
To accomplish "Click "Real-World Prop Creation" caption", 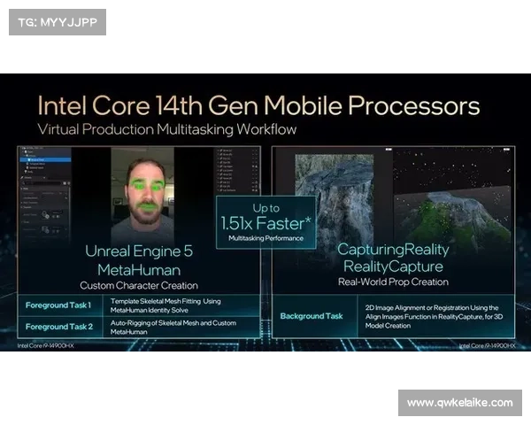I will (x=393, y=282).
